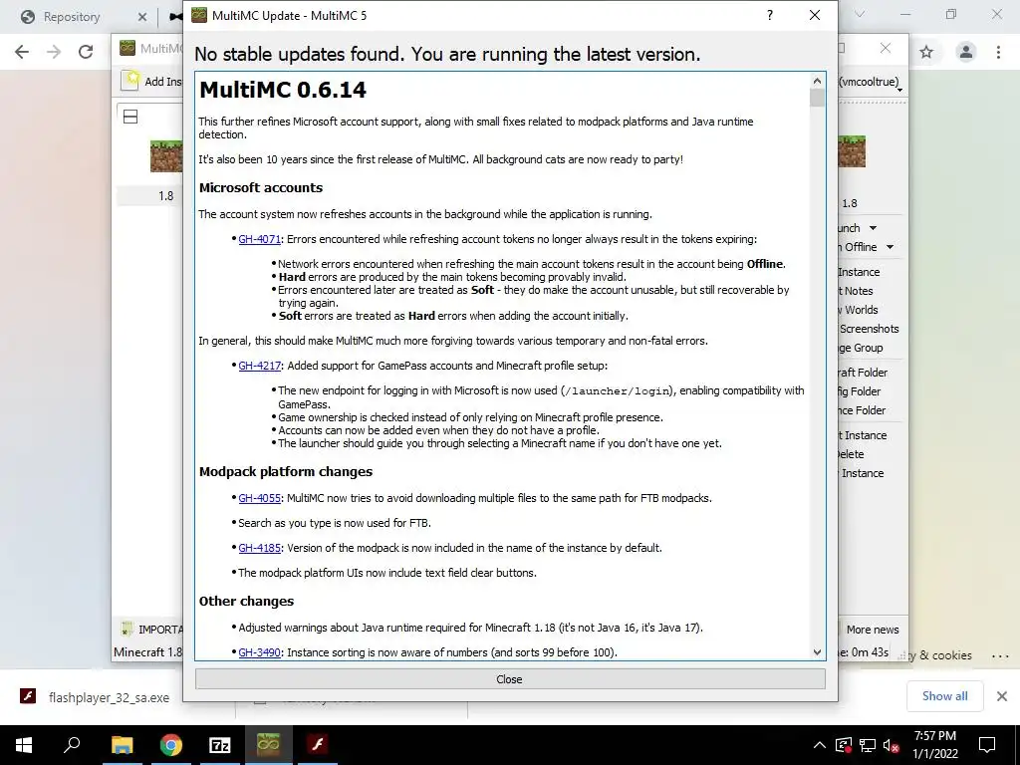Select the 1.8 instance grass block icon
The image size is (1020, 765).
pyautogui.click(x=166, y=155)
